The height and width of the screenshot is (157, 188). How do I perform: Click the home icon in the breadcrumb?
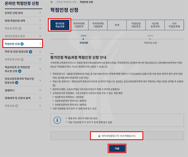[51, 2]
